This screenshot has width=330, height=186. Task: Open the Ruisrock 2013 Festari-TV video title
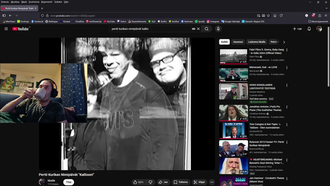267,144
